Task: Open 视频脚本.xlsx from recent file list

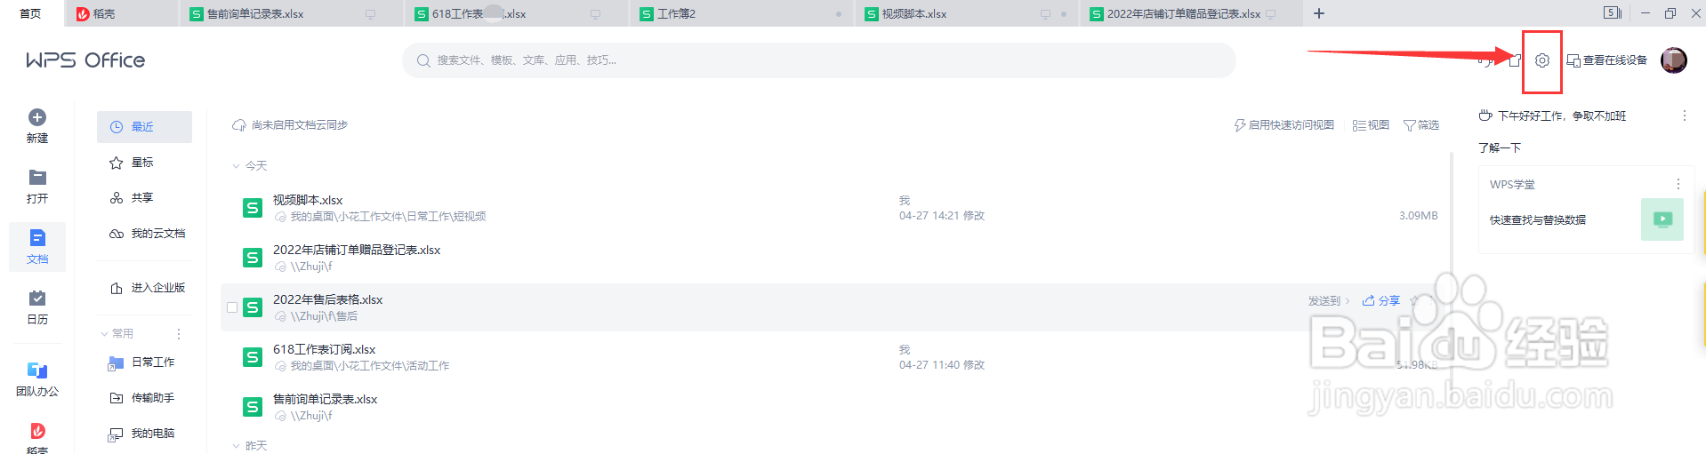Action: pos(307,200)
